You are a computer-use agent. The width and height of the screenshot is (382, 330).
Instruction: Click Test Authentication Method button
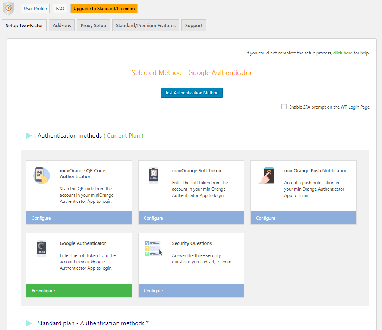point(192,93)
